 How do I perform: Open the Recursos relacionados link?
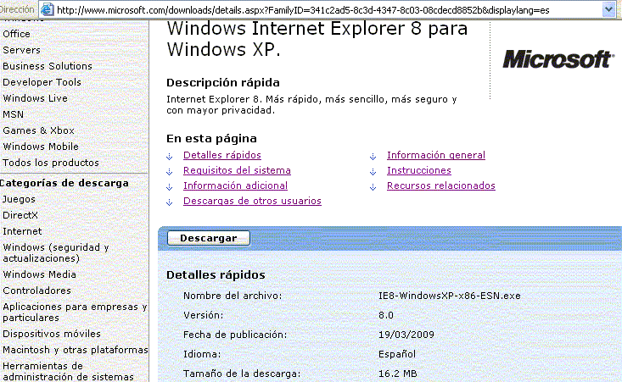pyautogui.click(x=441, y=185)
